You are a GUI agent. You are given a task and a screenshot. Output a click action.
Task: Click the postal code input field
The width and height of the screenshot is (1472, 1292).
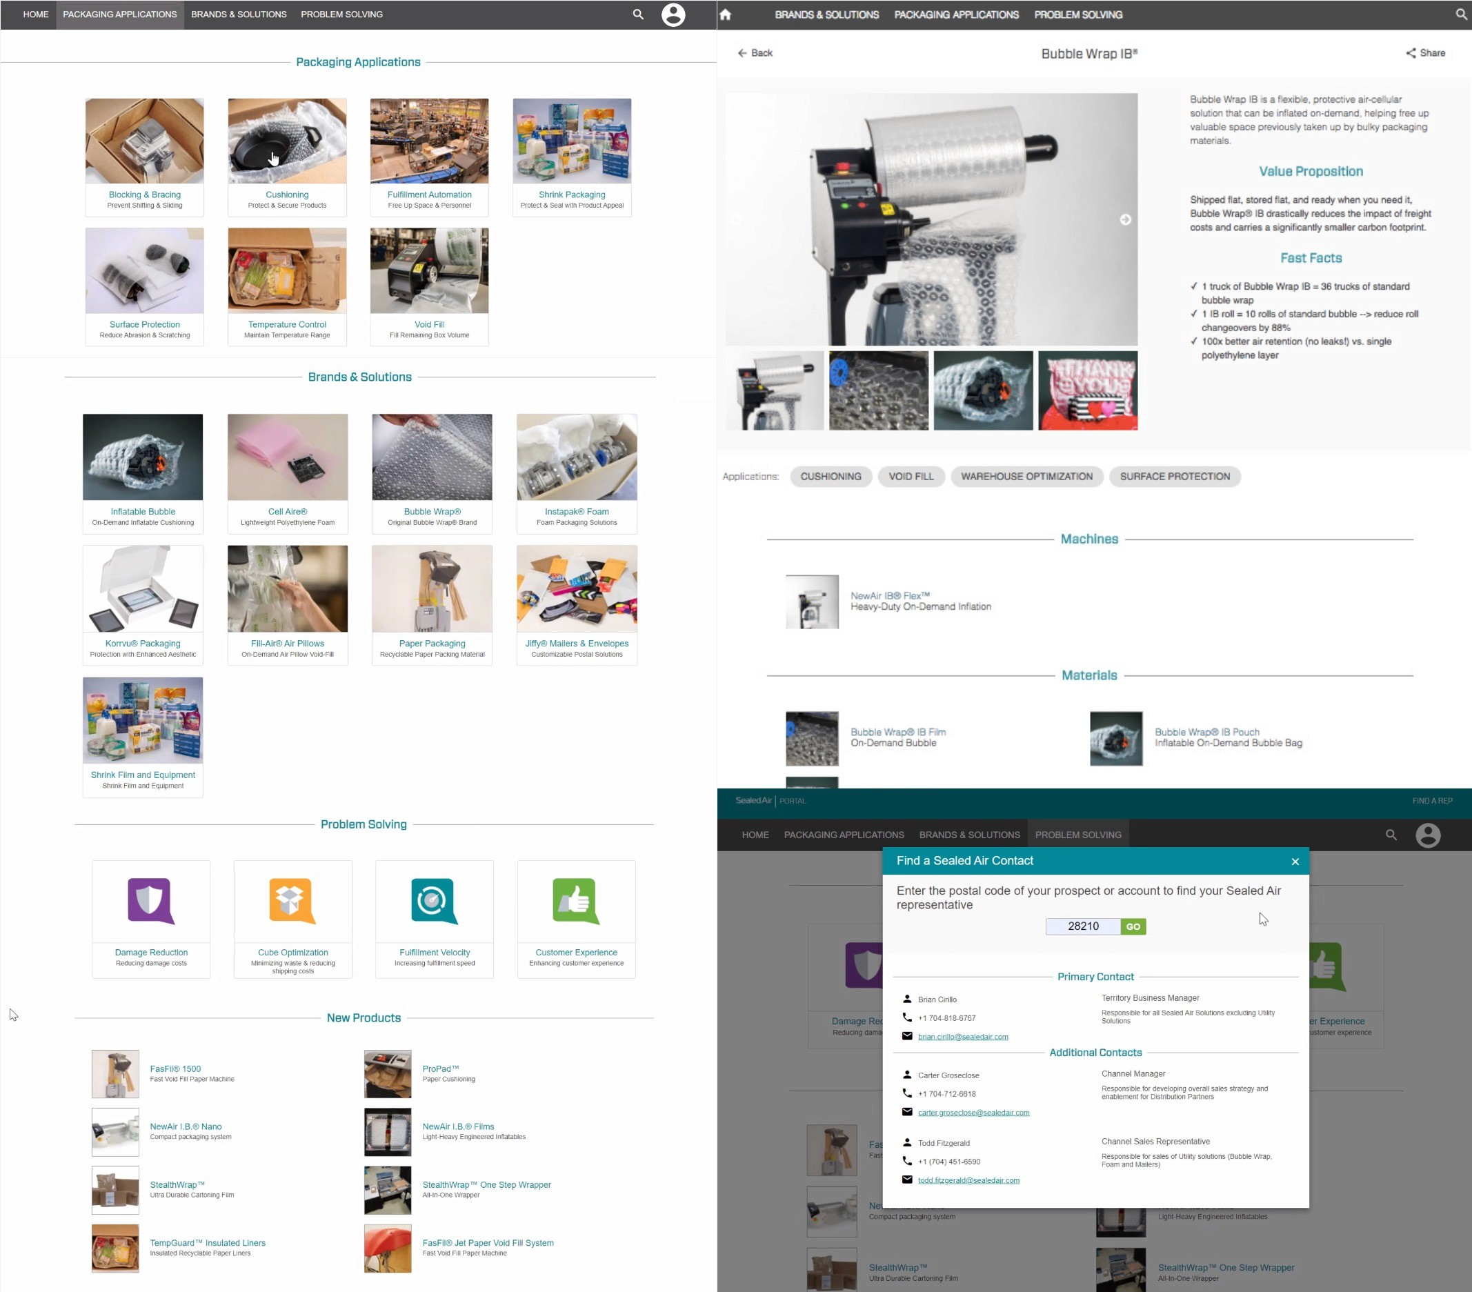pos(1082,926)
